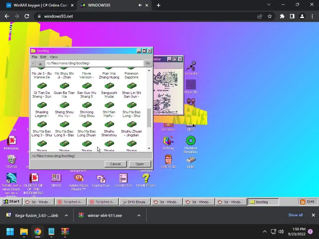Open the DMG emulator desktop icon

point(191,162)
